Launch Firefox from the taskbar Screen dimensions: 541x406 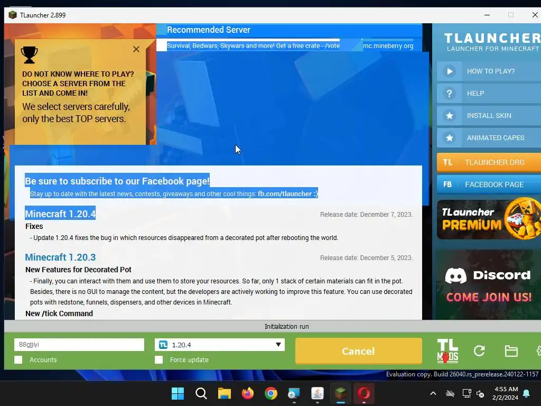click(247, 393)
